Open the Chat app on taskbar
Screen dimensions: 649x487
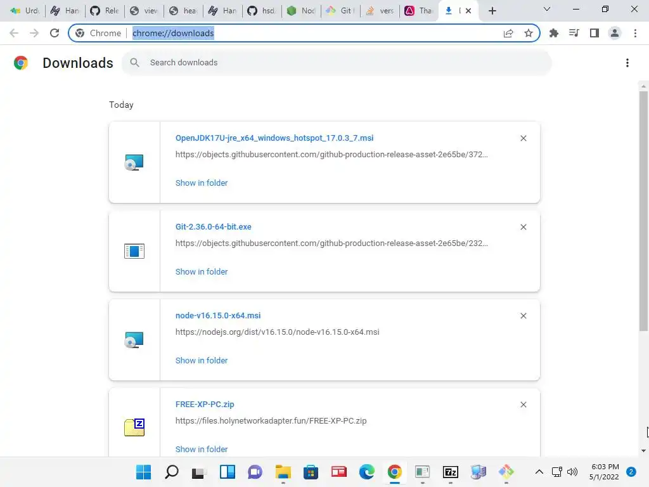point(255,472)
